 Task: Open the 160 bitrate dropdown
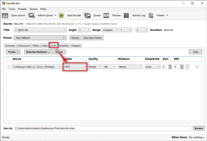coord(109,67)
